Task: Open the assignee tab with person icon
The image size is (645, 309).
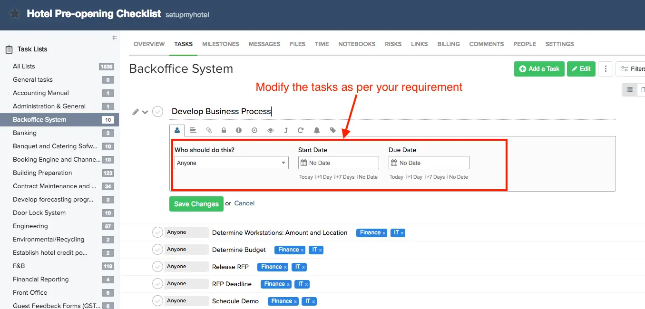Action: pos(177,130)
